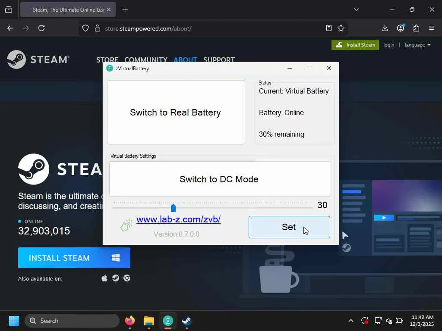442x331 pixels.
Task: Open Firefox from the taskbar
Action: tap(130, 321)
